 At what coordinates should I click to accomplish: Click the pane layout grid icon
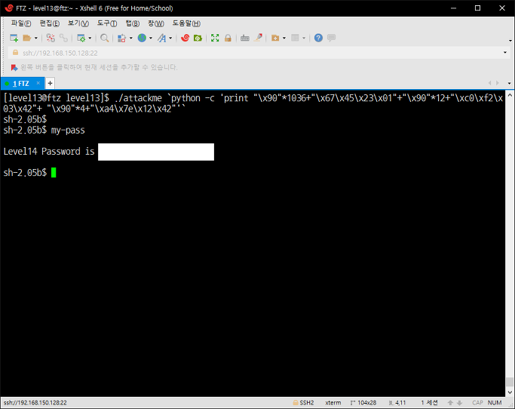(296, 38)
